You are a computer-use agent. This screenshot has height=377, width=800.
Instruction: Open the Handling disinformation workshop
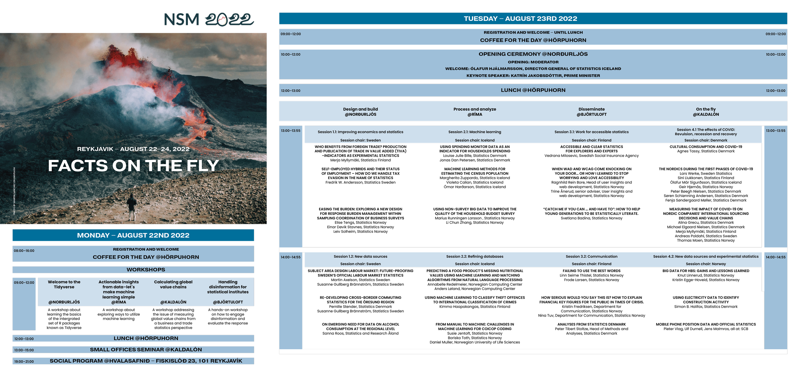(x=228, y=287)
